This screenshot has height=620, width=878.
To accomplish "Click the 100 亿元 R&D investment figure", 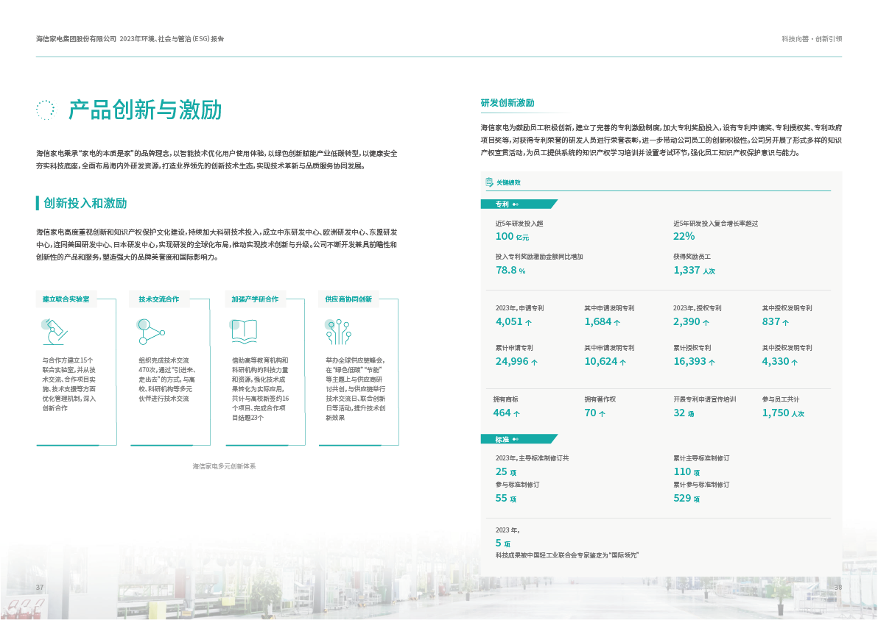I will click(x=512, y=237).
